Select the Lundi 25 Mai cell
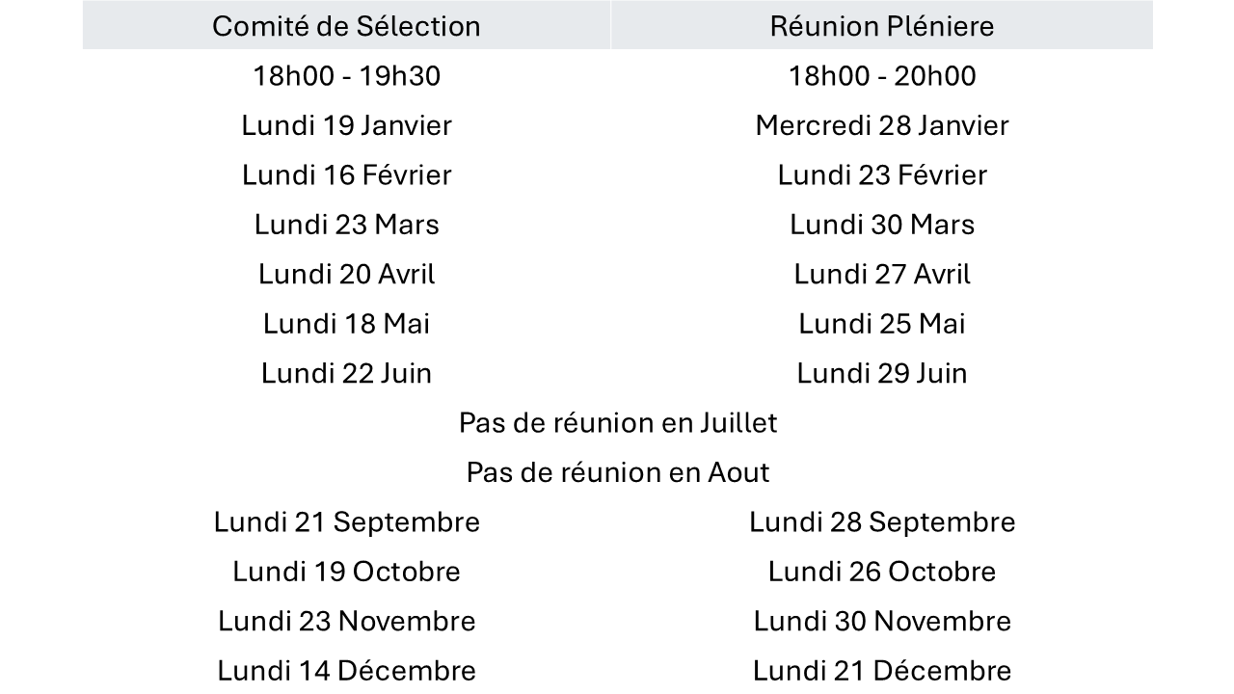Screen dimensions: 1234x694 pos(881,324)
